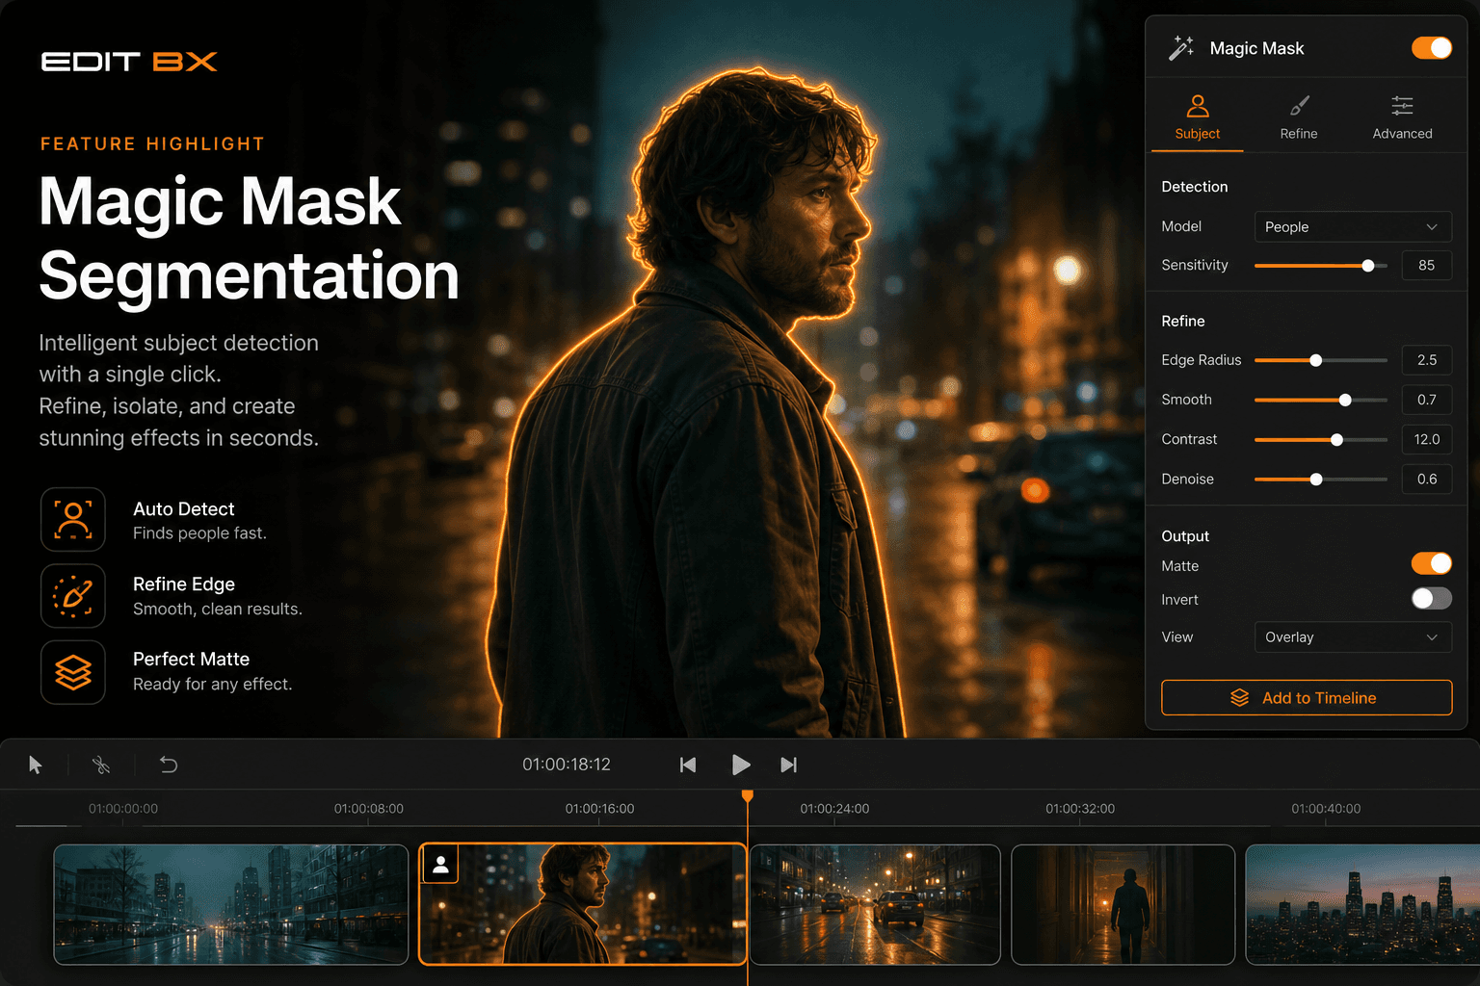This screenshot has height=986, width=1480.
Task: Switch to the Refine tab
Action: coord(1299,117)
